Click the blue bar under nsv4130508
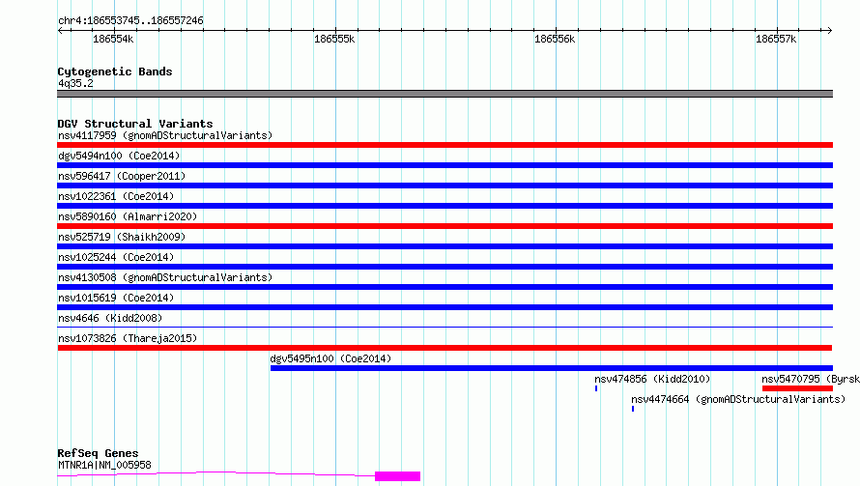Image resolution: width=860 pixels, height=486 pixels. click(444, 287)
